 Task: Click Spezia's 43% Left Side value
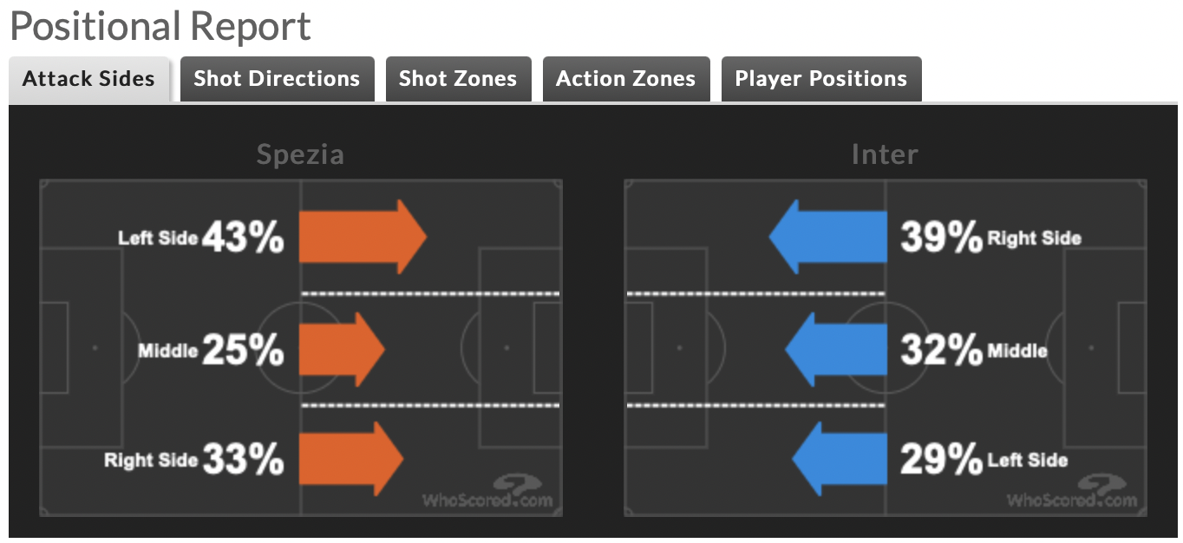pyautogui.click(x=243, y=238)
